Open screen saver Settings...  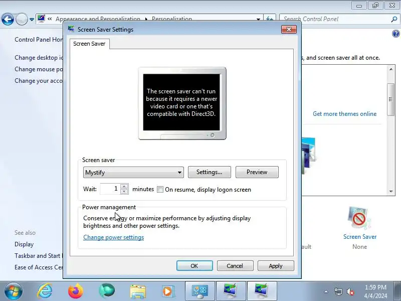click(209, 172)
